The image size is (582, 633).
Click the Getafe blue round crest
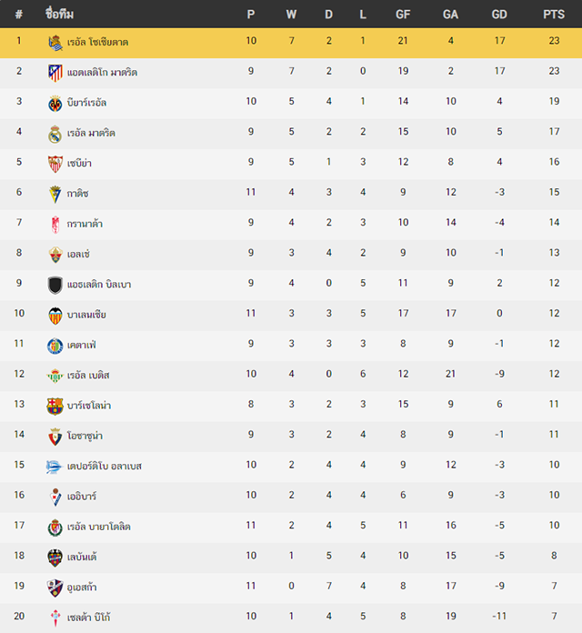coord(55,346)
